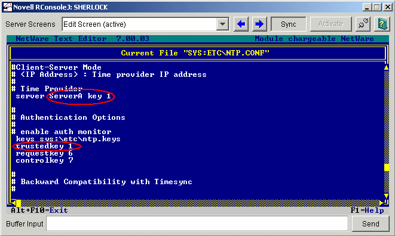This screenshot has height=236, width=395.
Task: Click '# enable auth monitor' line
Action: (x=61, y=132)
